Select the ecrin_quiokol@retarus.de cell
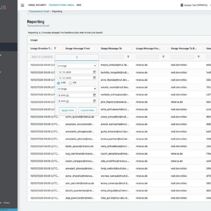The width and height of the screenshot is (211, 211). pos(80,117)
